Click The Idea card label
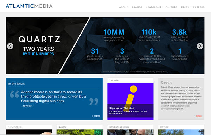Image resolution: width=211 pixels, height=135 pixels. 114,80
